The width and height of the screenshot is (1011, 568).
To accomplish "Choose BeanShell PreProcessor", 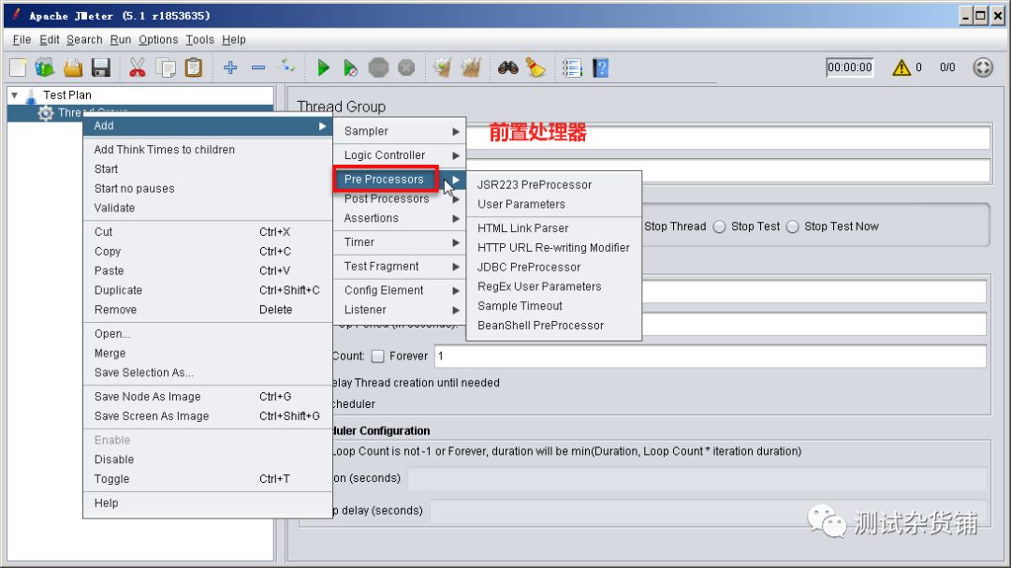I will pos(554,326).
